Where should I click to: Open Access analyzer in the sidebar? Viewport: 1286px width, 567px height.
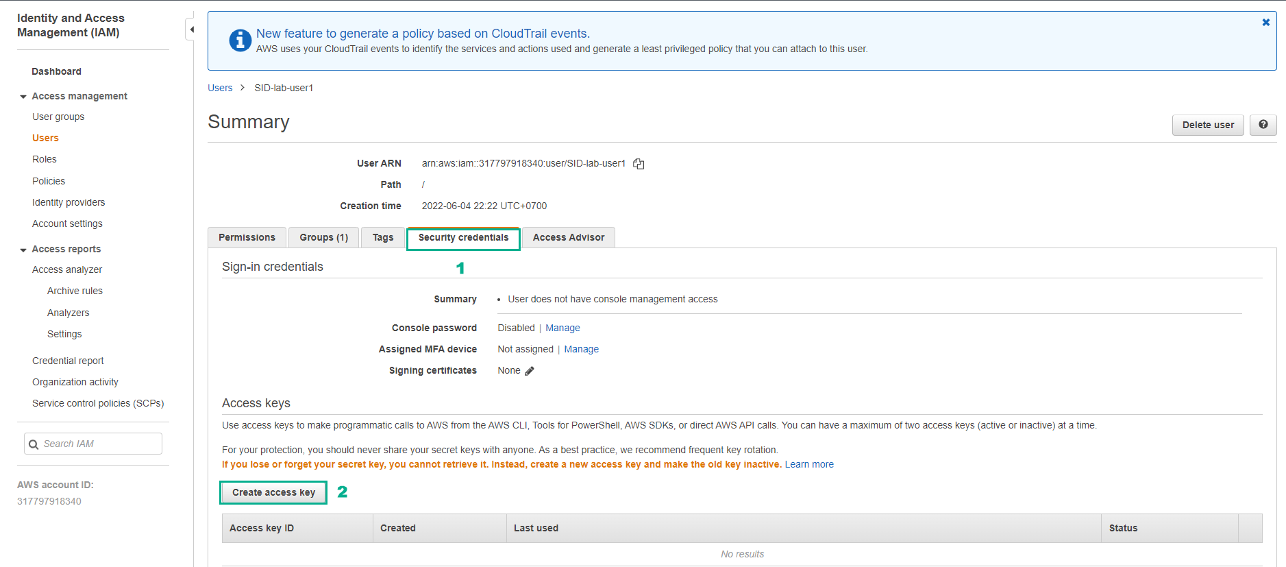click(67, 269)
